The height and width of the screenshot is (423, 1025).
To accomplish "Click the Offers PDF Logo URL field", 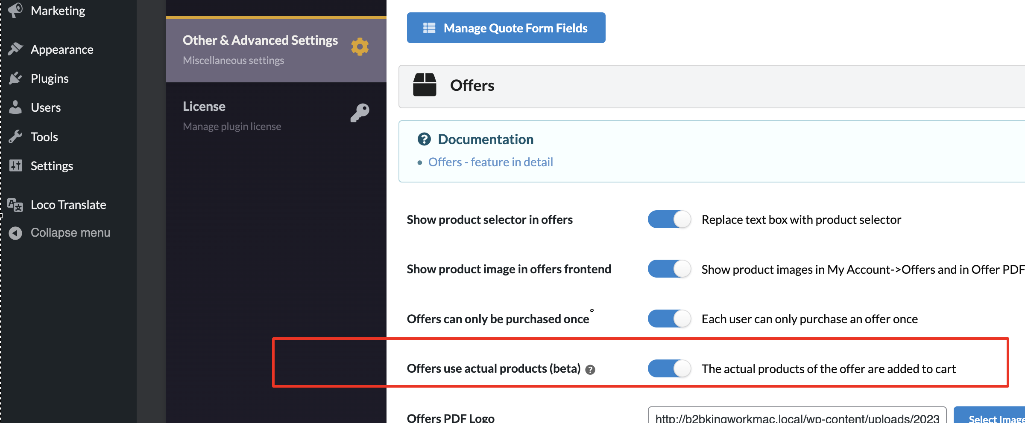I will pyautogui.click(x=797, y=416).
